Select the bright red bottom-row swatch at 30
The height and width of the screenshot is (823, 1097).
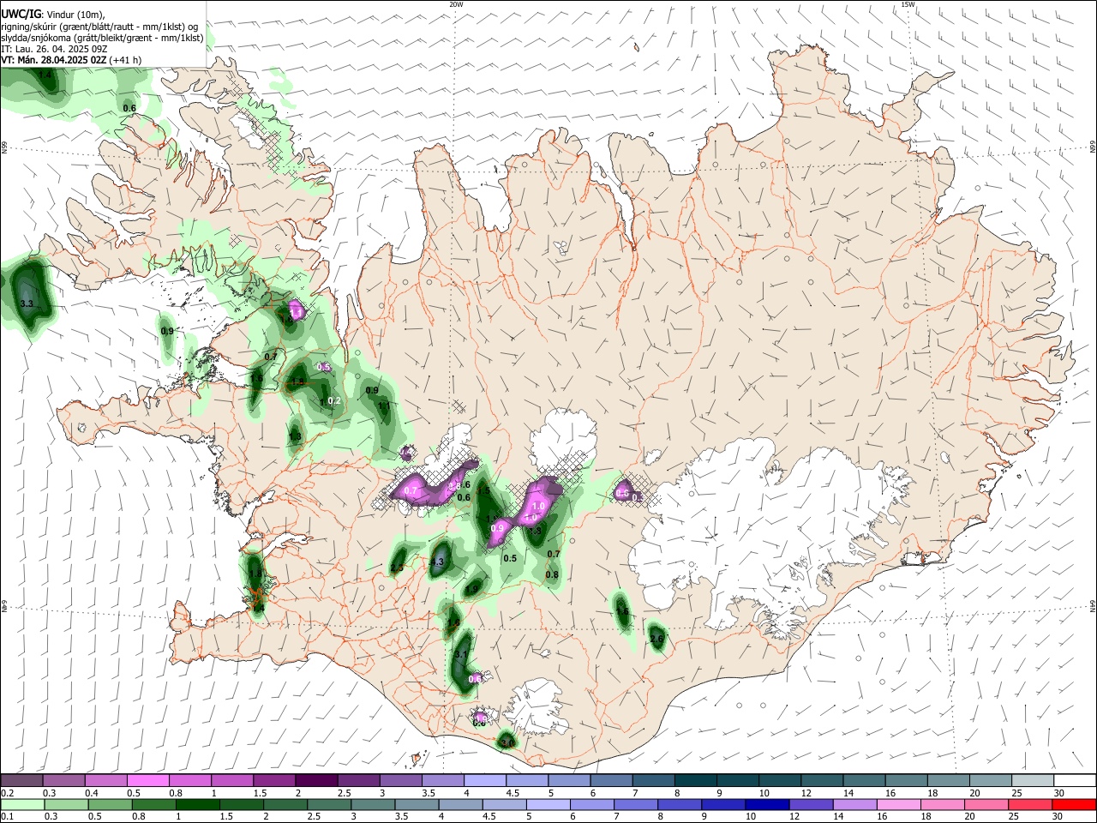click(1075, 804)
